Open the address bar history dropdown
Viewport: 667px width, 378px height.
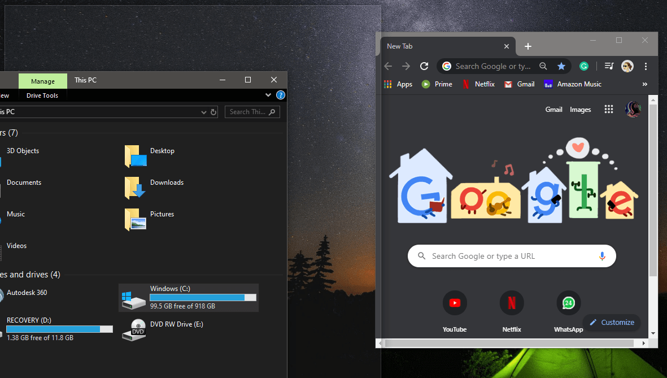(x=204, y=112)
